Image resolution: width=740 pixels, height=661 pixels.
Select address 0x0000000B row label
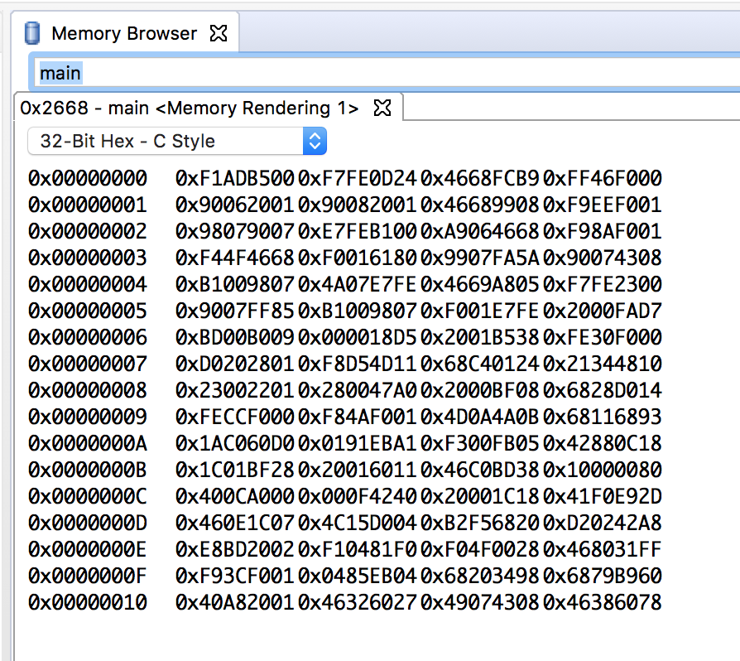pos(88,470)
